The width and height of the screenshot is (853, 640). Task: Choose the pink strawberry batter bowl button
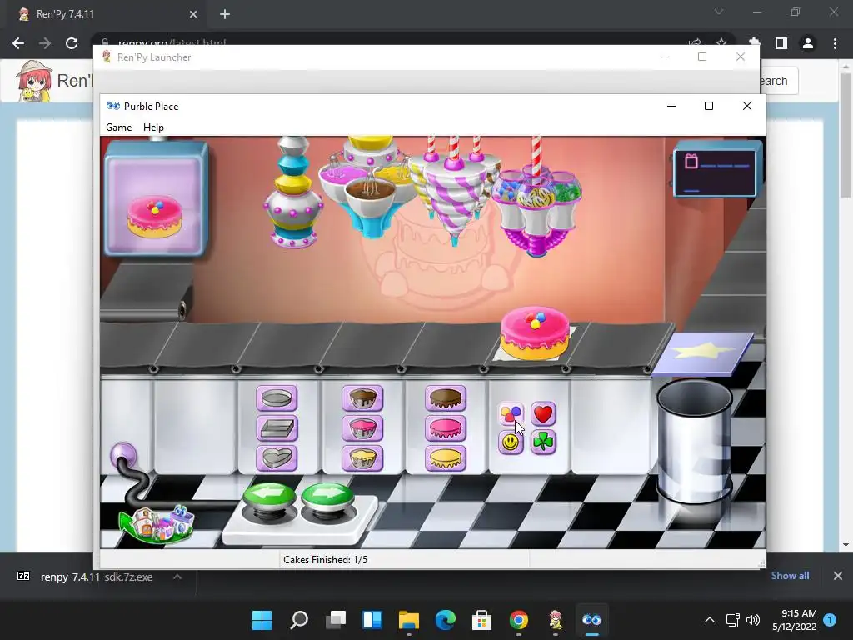[362, 428]
